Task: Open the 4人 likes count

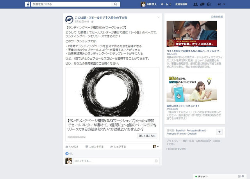Action: 71,154
